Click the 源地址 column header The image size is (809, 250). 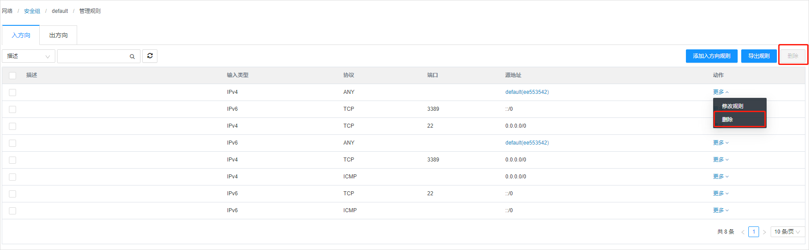pos(513,75)
